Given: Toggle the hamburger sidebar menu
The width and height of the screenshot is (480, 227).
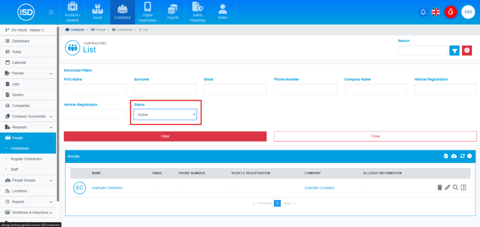Looking at the screenshot, I should click(51, 12).
